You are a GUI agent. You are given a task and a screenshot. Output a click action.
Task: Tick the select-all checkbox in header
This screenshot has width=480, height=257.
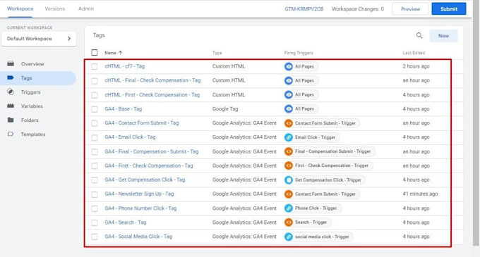click(95, 53)
